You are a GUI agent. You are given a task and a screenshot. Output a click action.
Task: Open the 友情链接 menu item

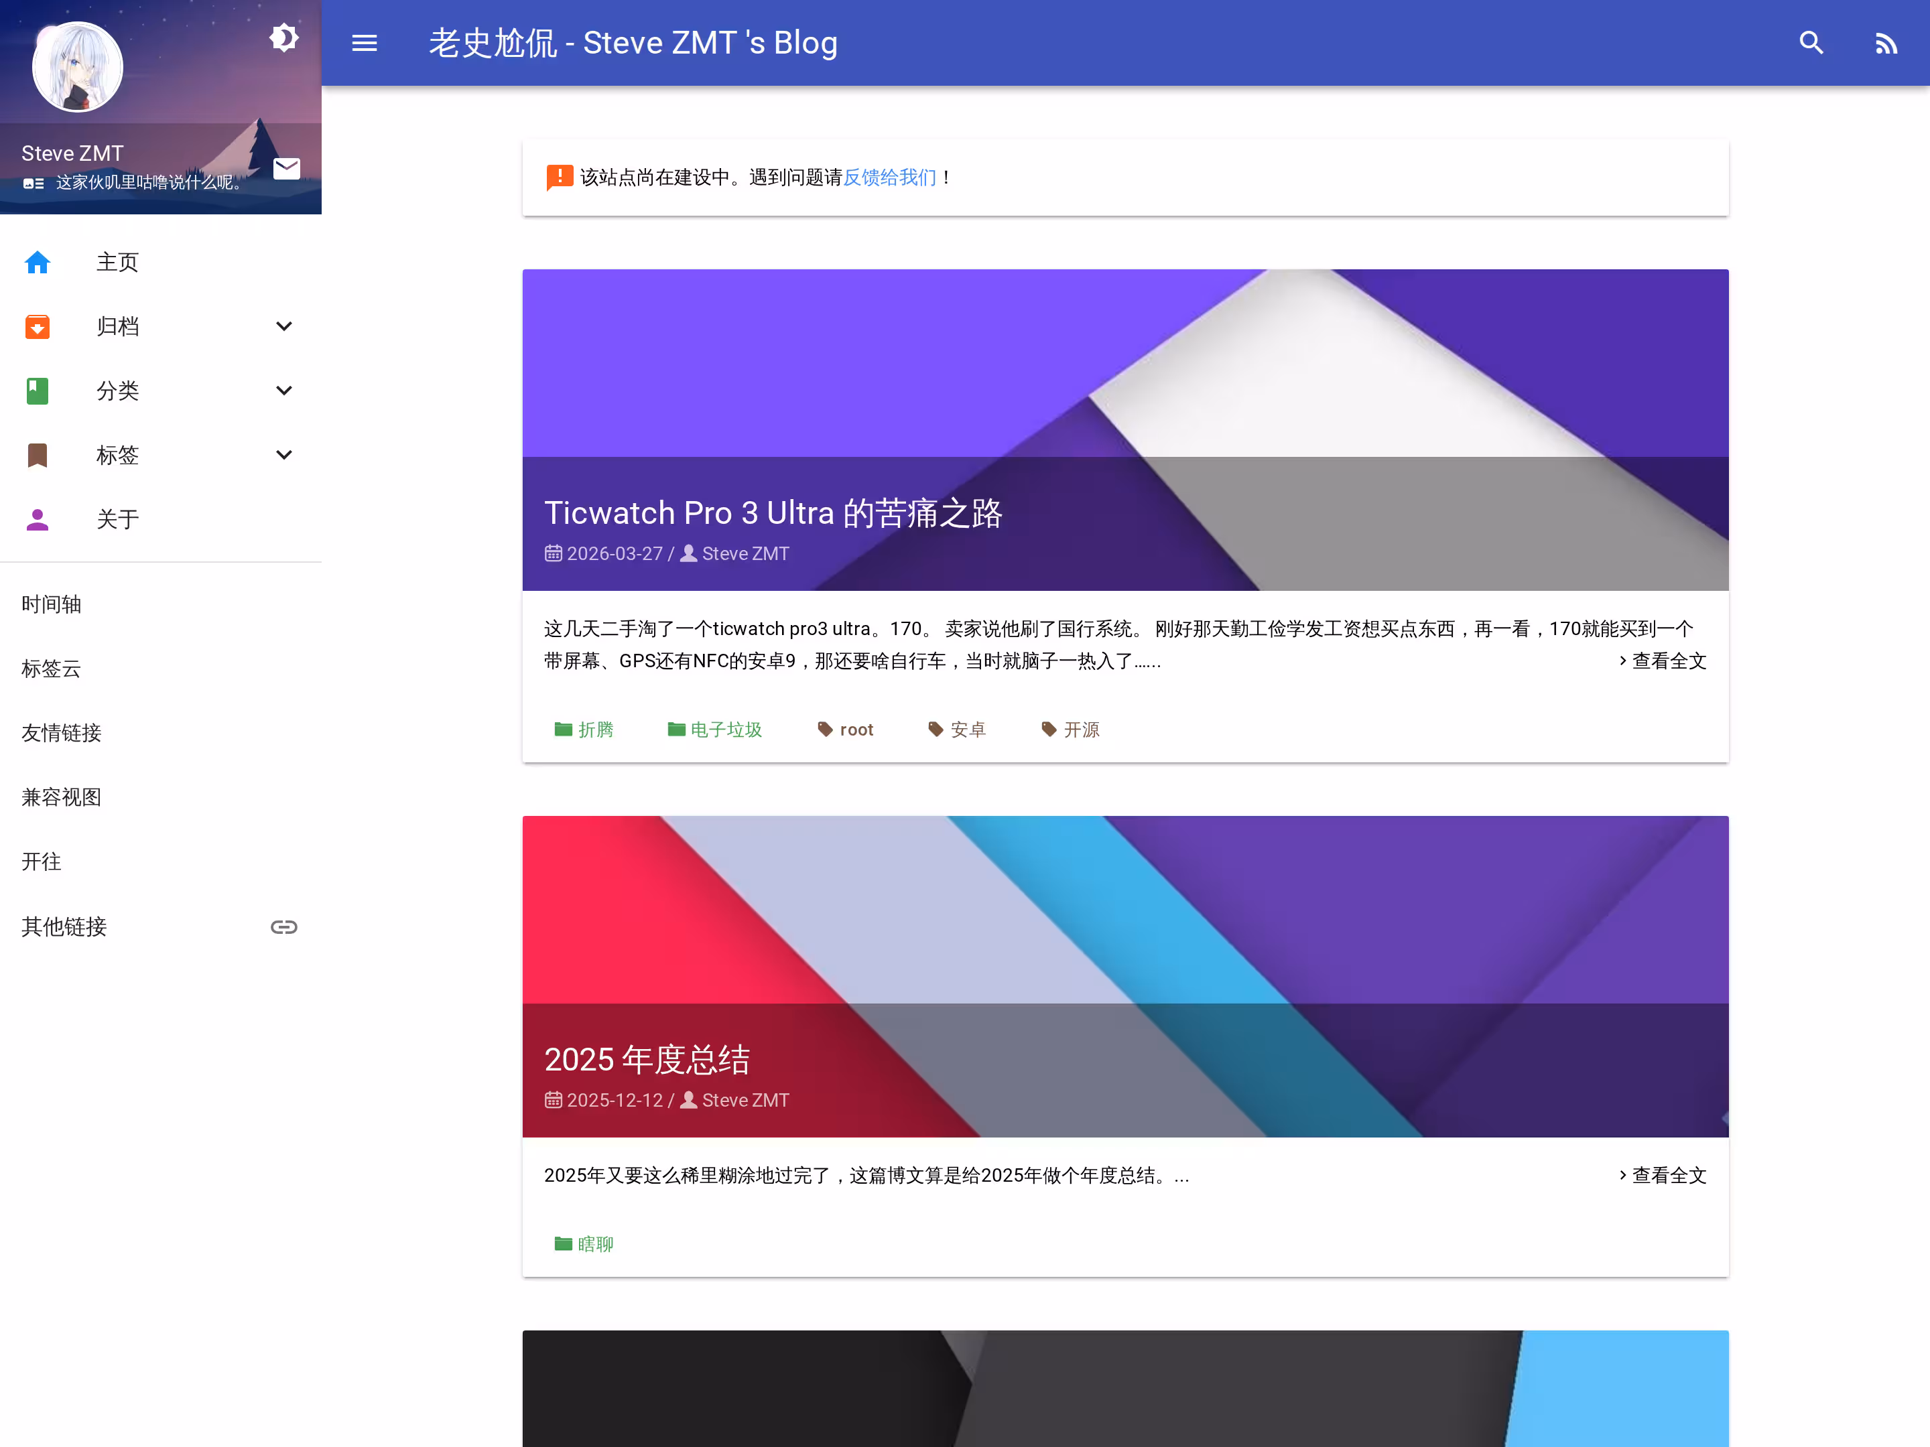point(62,733)
